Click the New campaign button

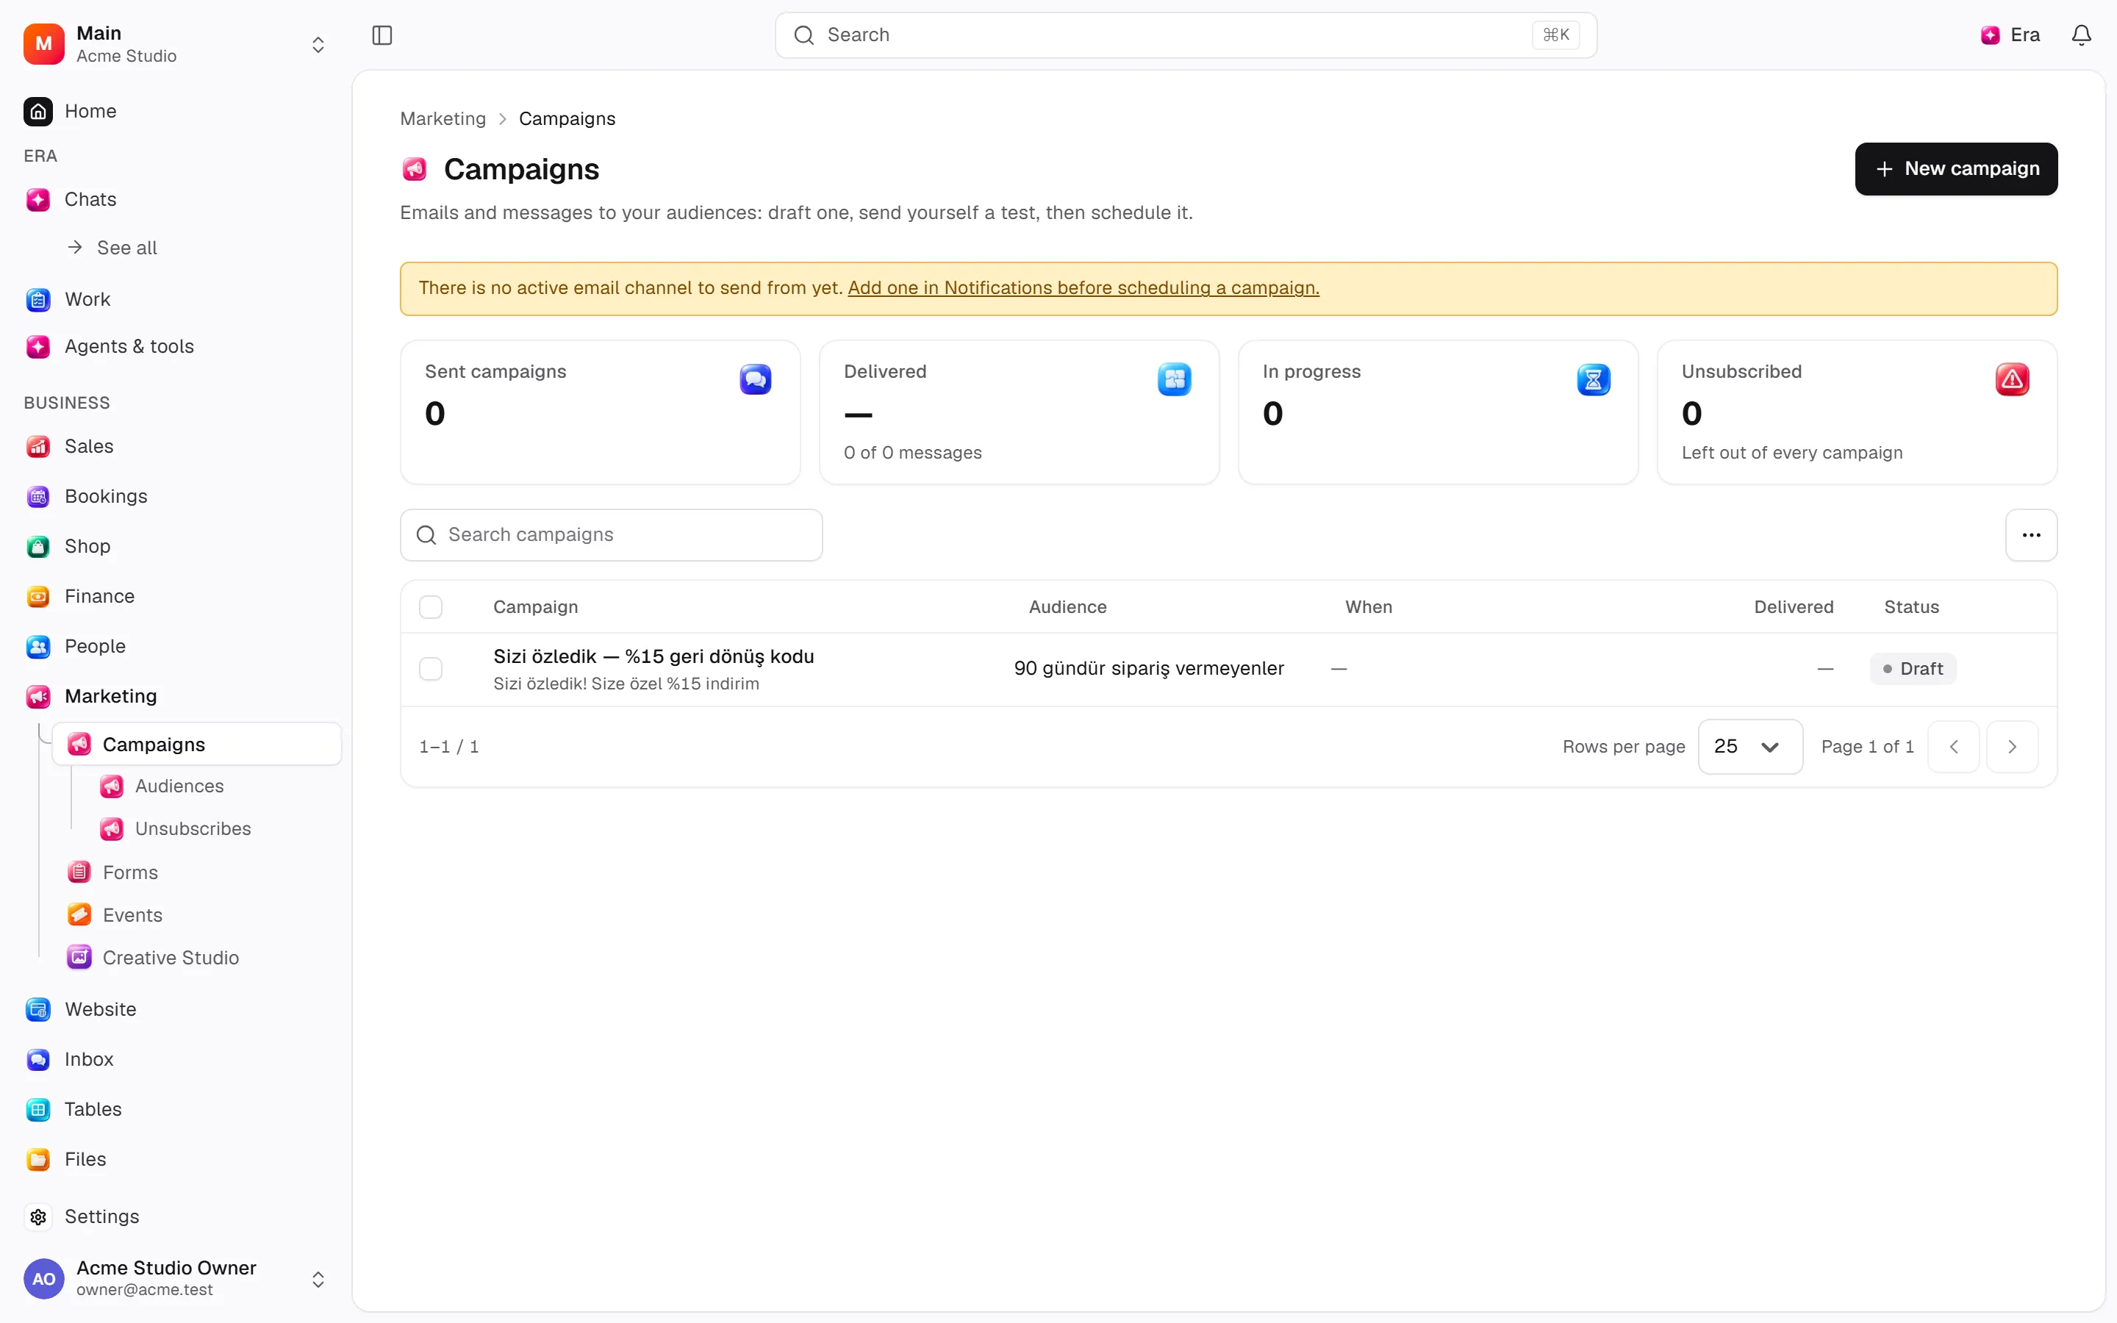(x=1956, y=169)
